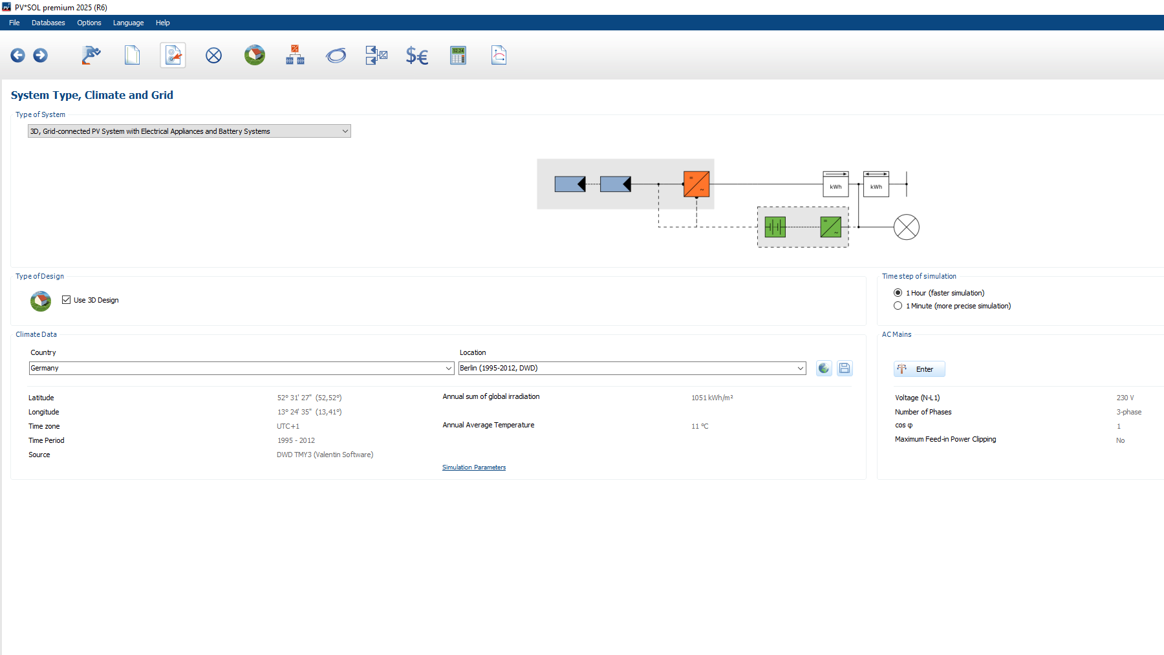Select the System Type page icon

coord(172,55)
